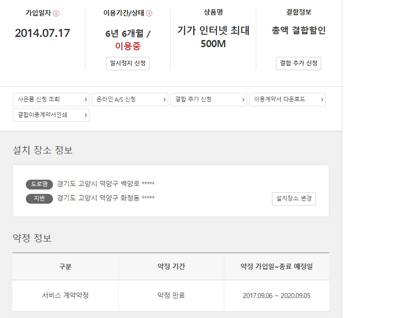Click the info icon beside 가입일자

tap(56, 13)
